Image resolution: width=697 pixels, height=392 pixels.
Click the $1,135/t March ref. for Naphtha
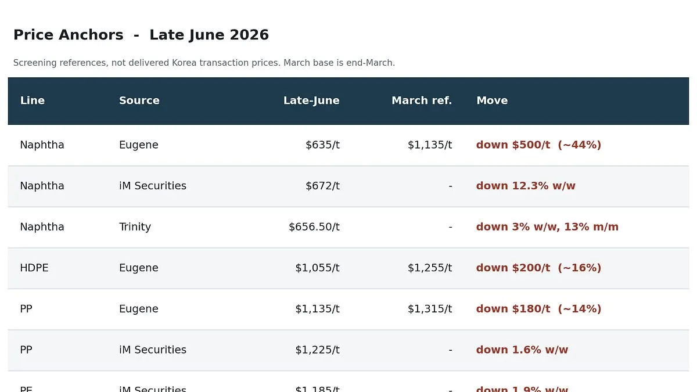pos(430,145)
